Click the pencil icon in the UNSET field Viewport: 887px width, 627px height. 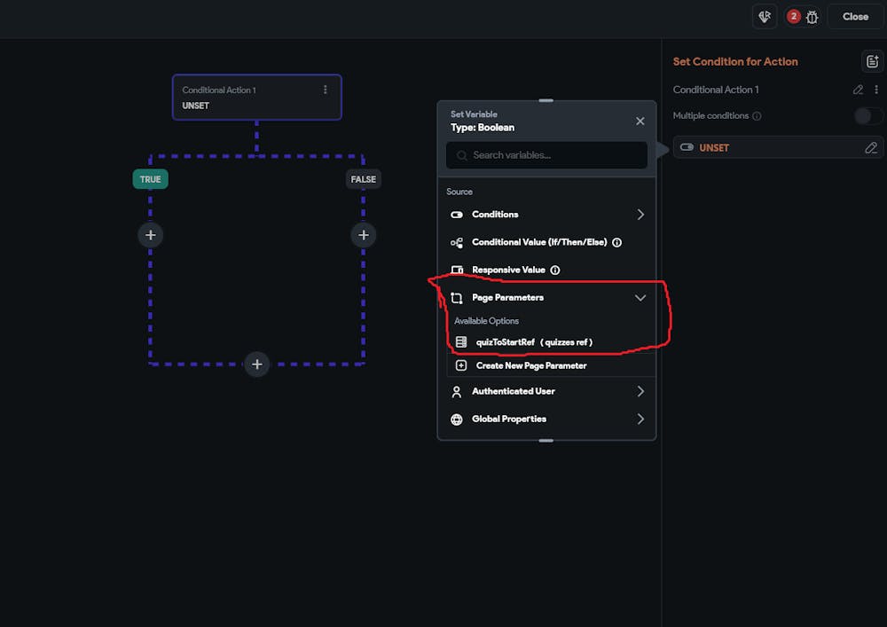point(871,148)
